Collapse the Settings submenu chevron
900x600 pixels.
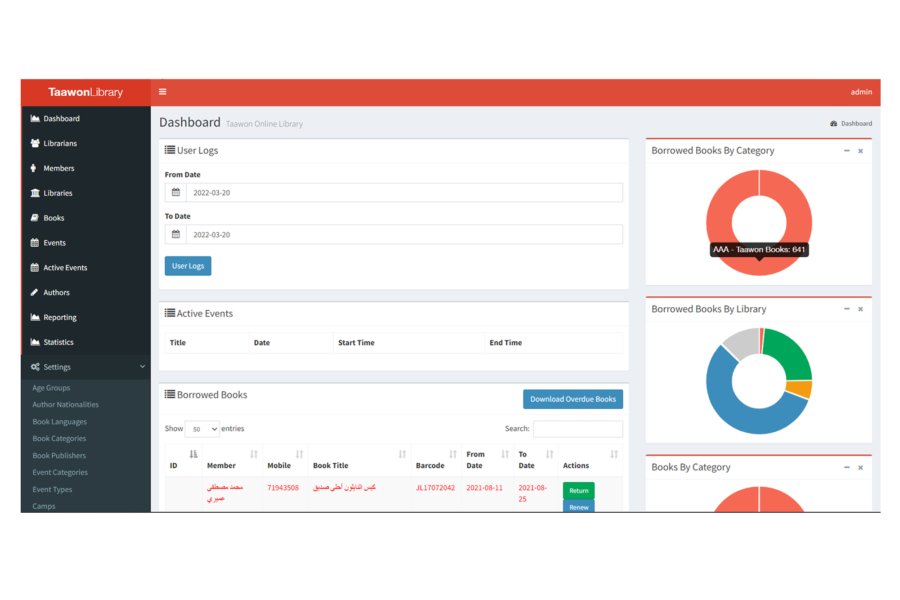(143, 367)
